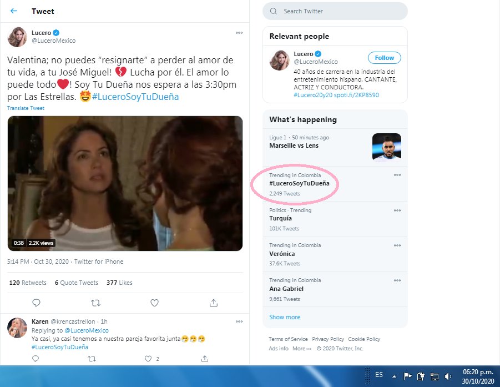Open the Action Center flag icon in tray
500x387 pixels.
pyautogui.click(x=407, y=376)
